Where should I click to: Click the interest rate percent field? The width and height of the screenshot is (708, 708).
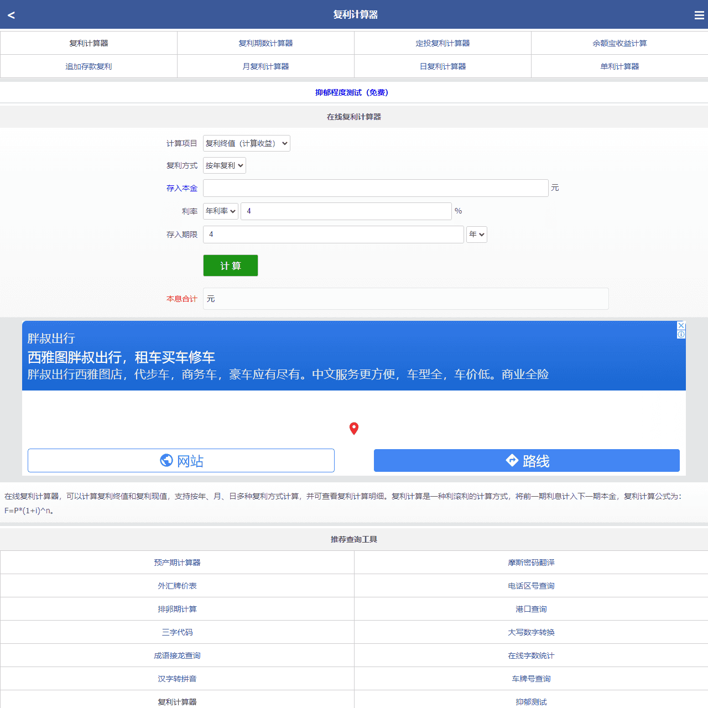(x=346, y=211)
